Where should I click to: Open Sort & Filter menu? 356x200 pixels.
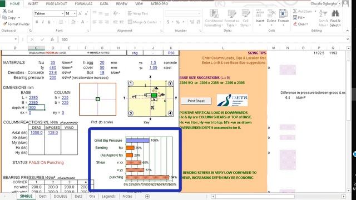click(x=323, y=18)
